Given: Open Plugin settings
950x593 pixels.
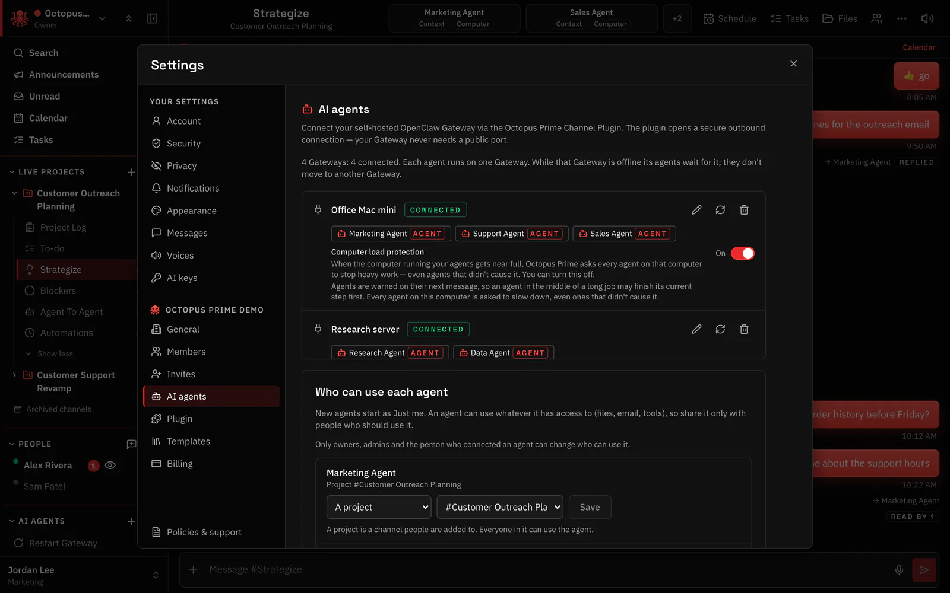Looking at the screenshot, I should pos(211,419).
